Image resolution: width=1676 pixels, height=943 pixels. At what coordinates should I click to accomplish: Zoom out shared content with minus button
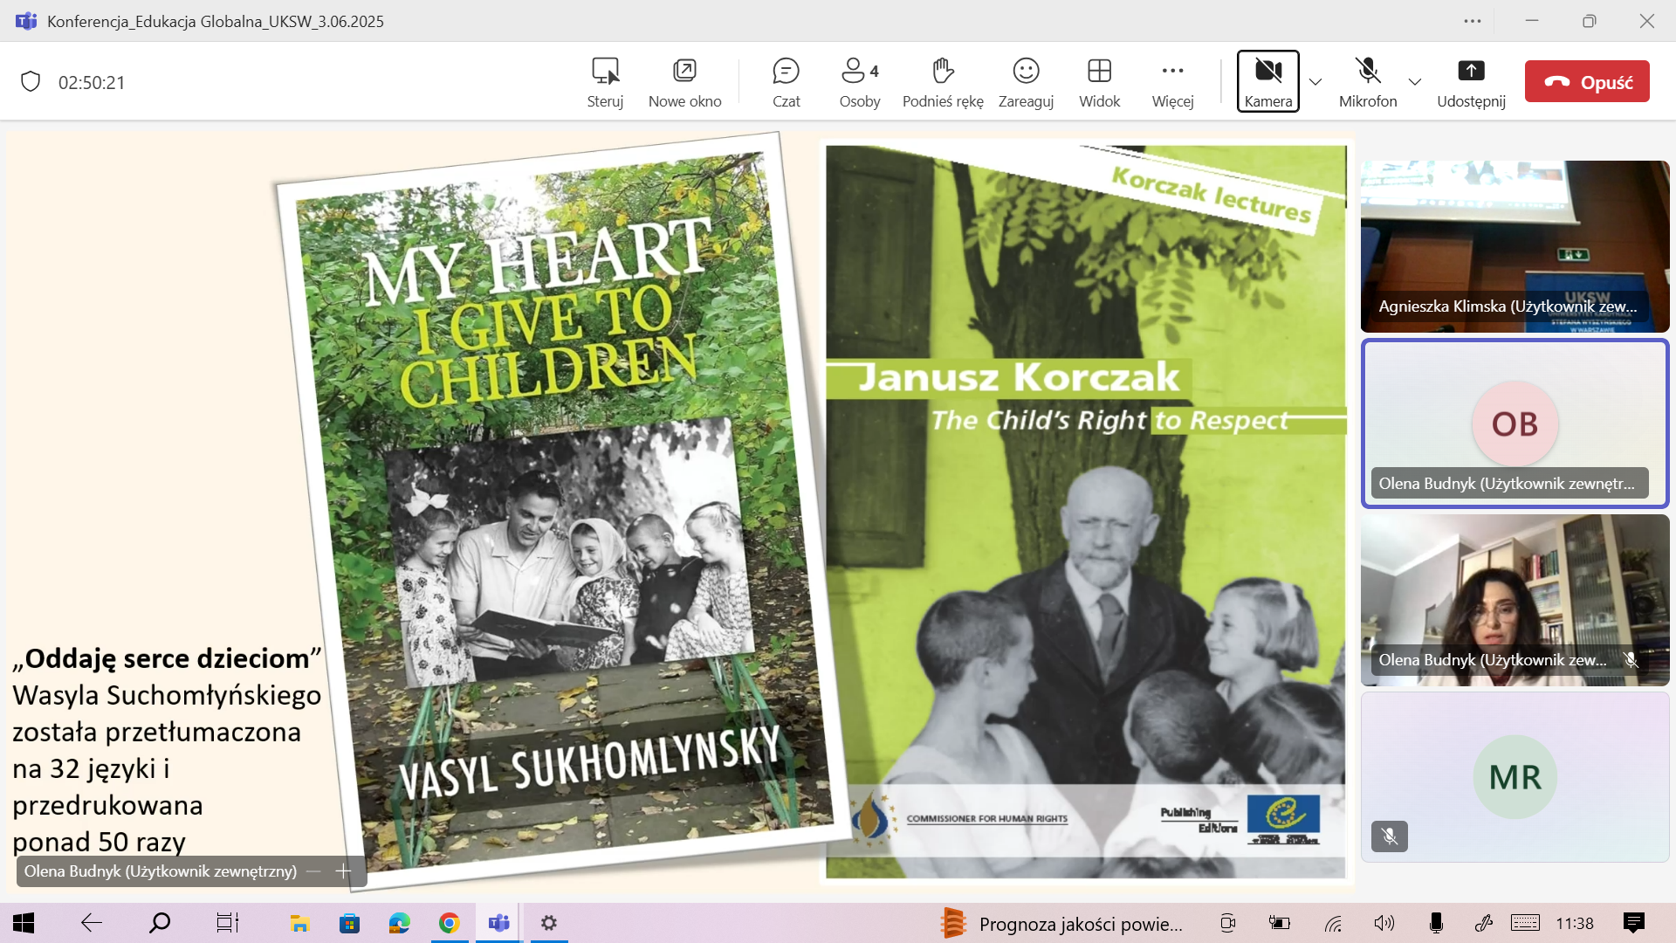[x=313, y=871]
